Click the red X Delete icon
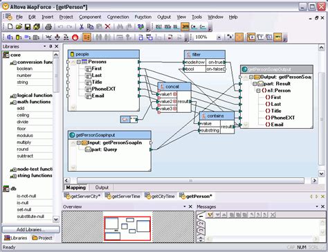The image size is (328, 252). 107,27
